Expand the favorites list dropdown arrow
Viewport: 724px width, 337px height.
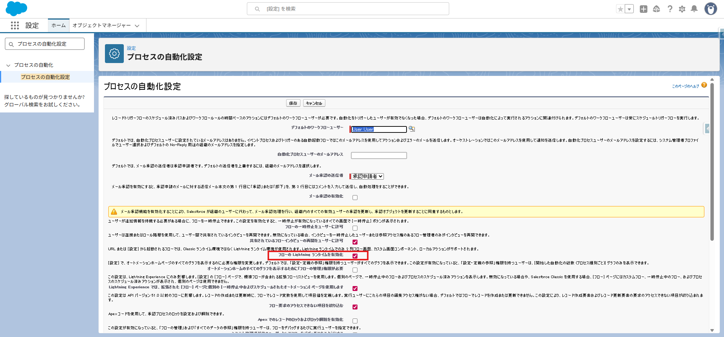pyautogui.click(x=629, y=9)
